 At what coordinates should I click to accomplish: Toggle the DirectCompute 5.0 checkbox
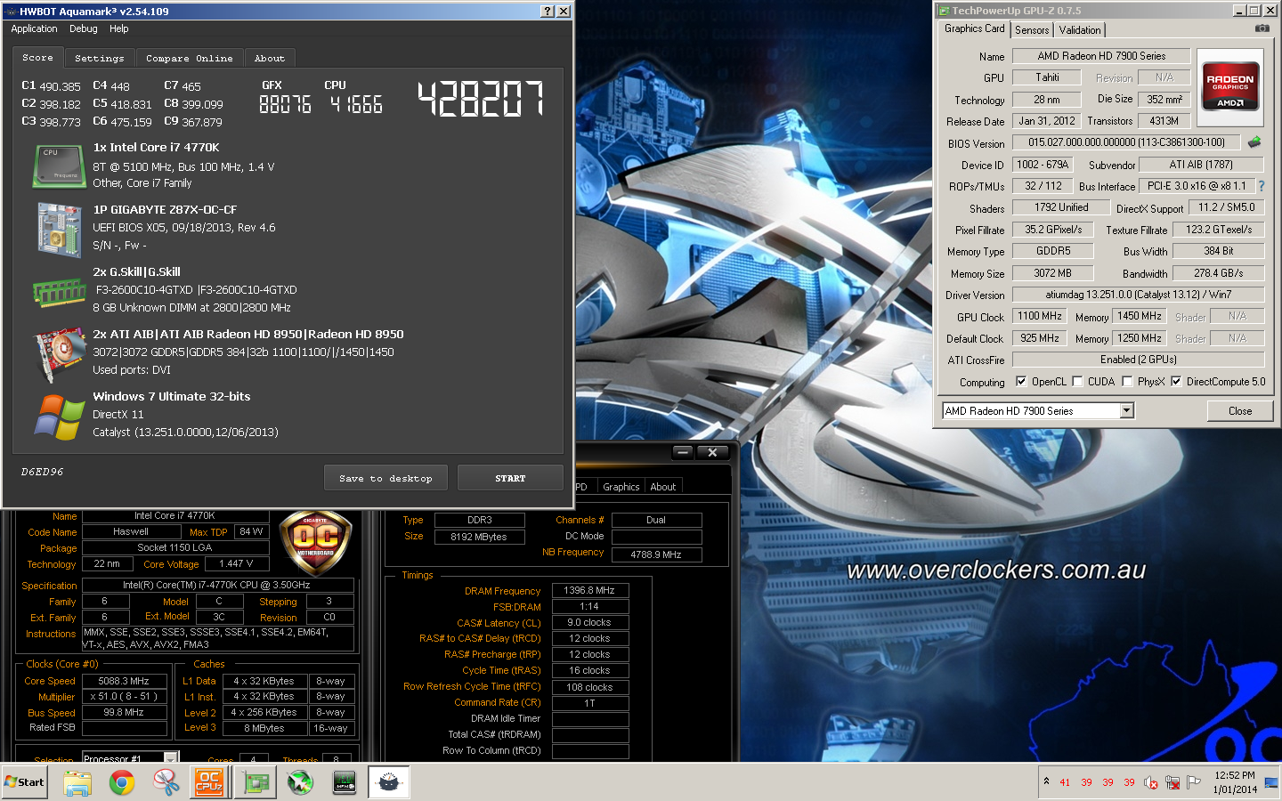click(1176, 381)
